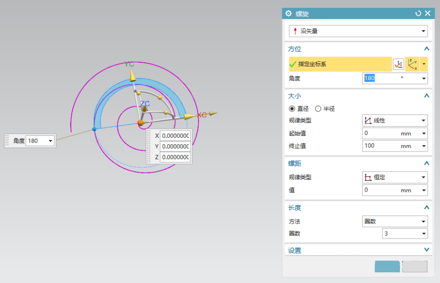Click the Y coordinate field in the viewport

tap(176, 147)
